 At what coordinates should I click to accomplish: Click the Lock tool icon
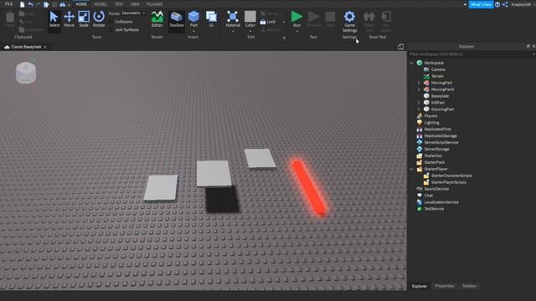click(263, 22)
